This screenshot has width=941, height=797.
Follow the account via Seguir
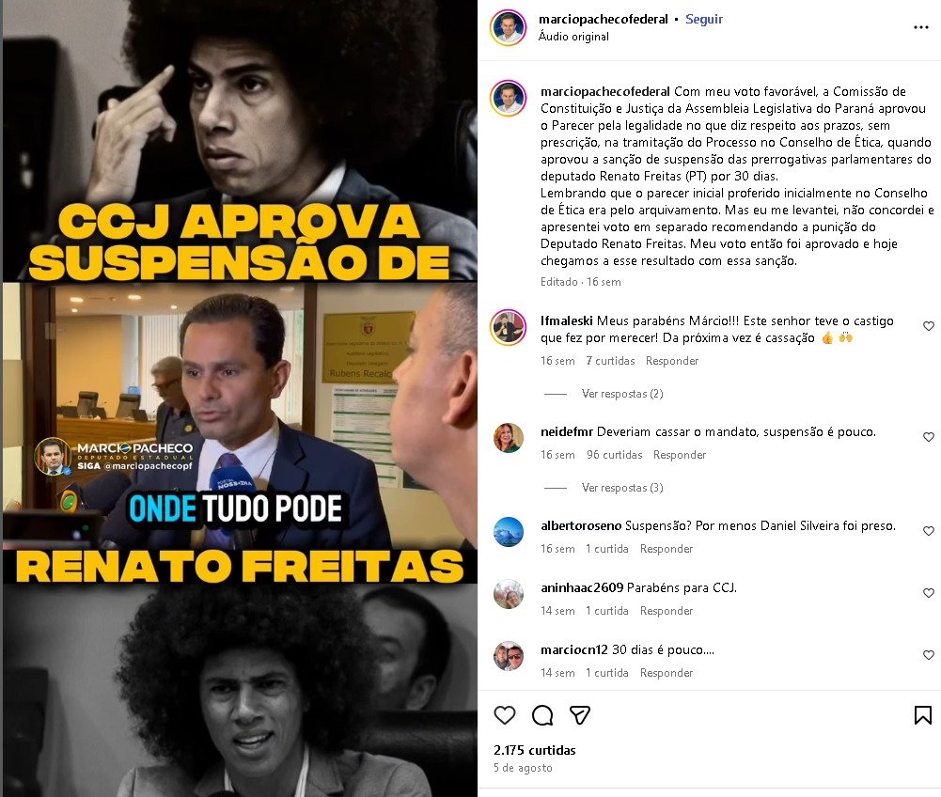[x=704, y=19]
